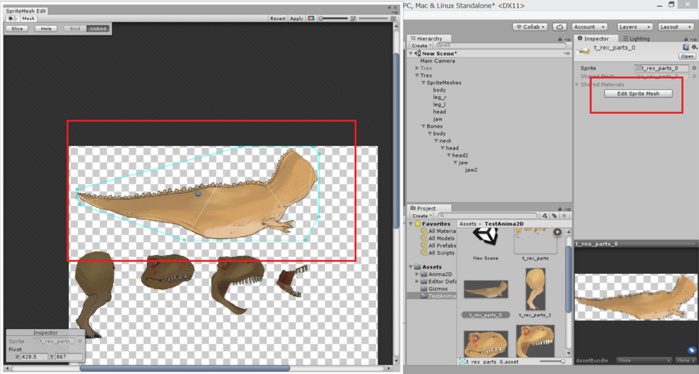Screen dimensions: 699x374
Task: Open the AssetBundle None dropdown
Action: point(644,360)
